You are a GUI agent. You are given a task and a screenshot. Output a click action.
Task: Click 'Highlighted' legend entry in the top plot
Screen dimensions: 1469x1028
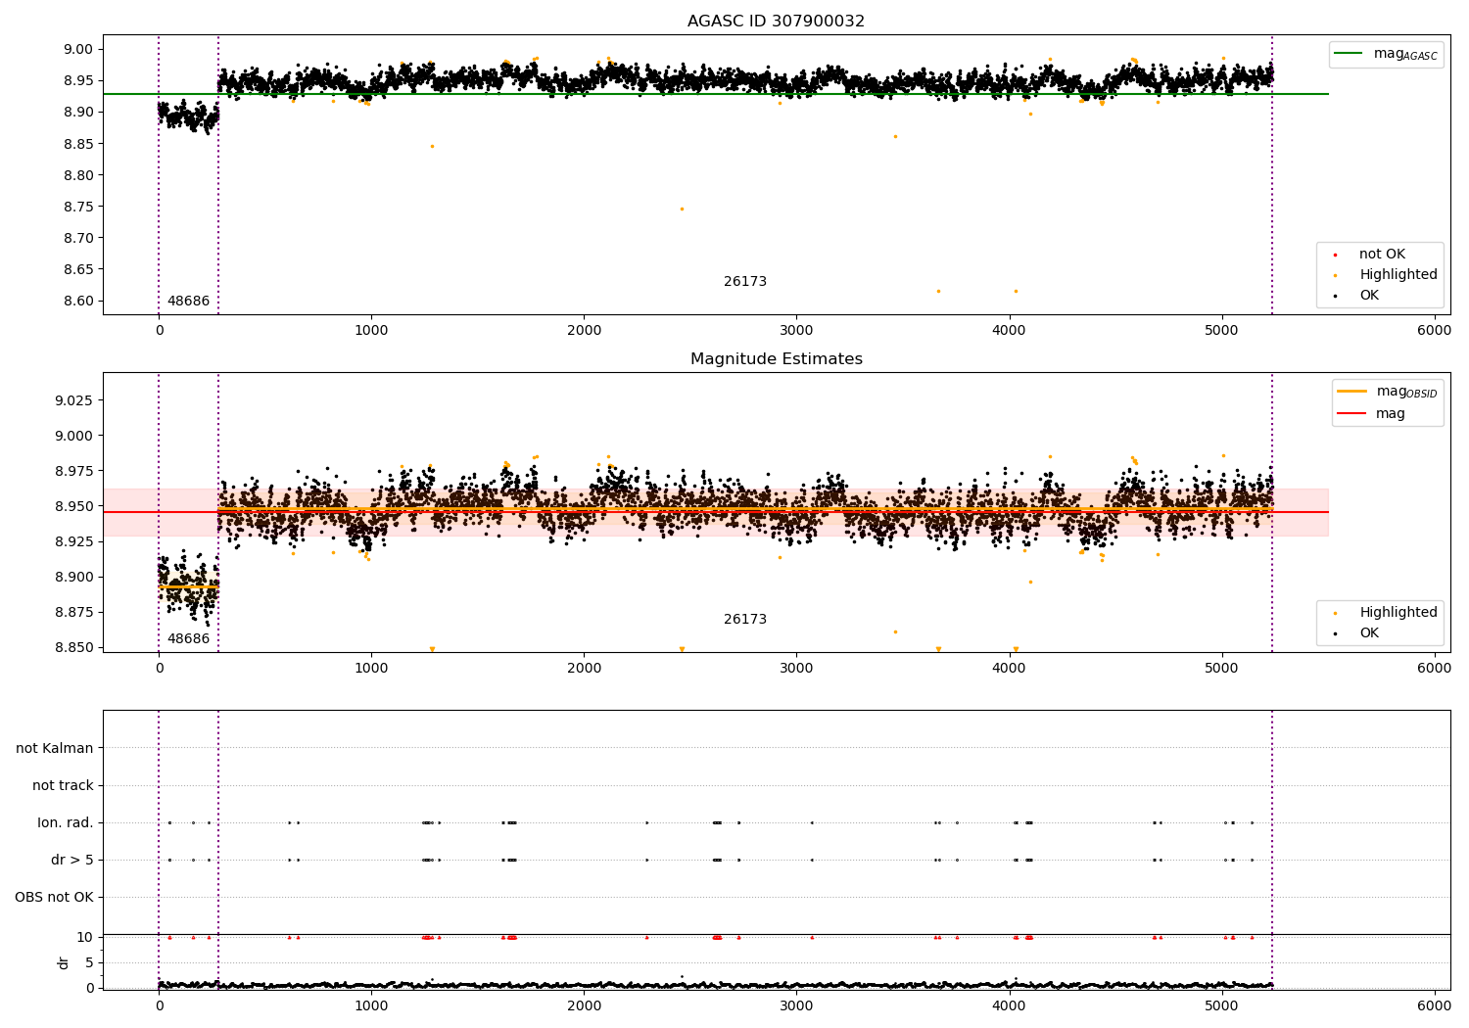[x=1398, y=274]
